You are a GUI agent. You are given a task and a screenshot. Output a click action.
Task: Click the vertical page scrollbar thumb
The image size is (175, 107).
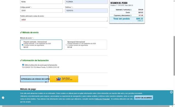click(174, 56)
